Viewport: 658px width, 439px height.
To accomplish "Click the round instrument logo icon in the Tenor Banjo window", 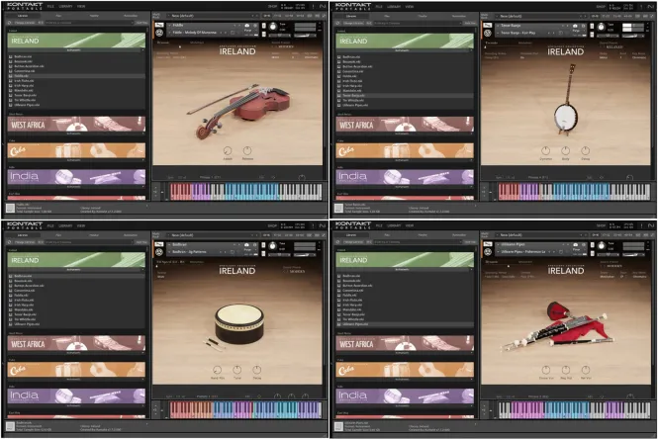I will pos(488,33).
